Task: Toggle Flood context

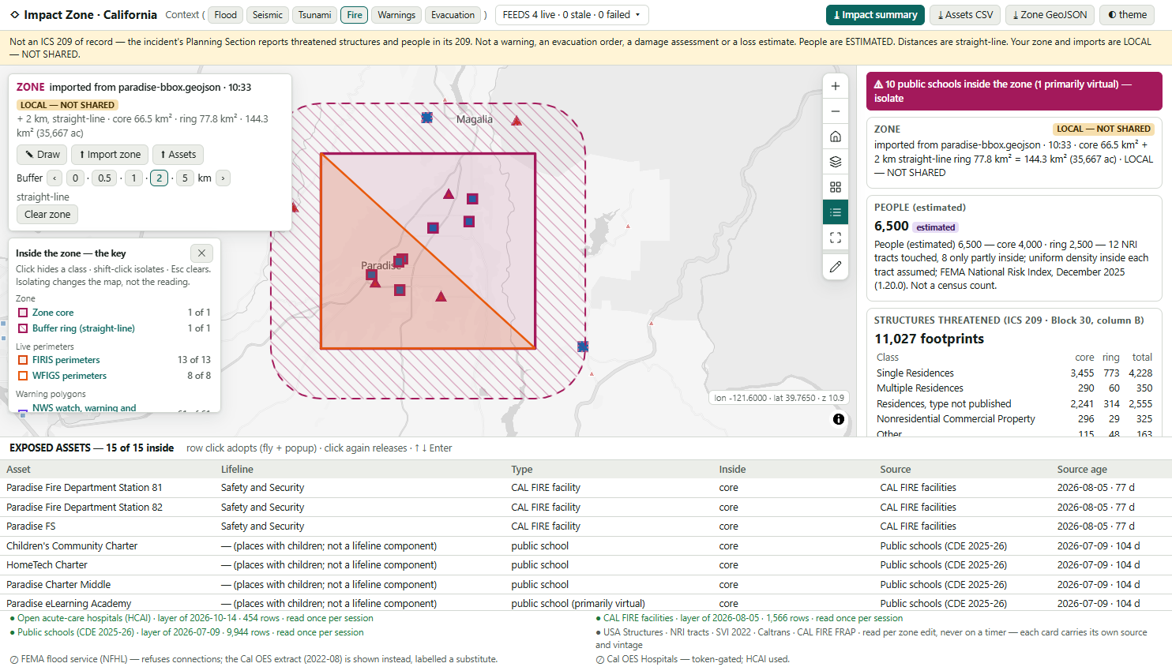Action: 226,15
